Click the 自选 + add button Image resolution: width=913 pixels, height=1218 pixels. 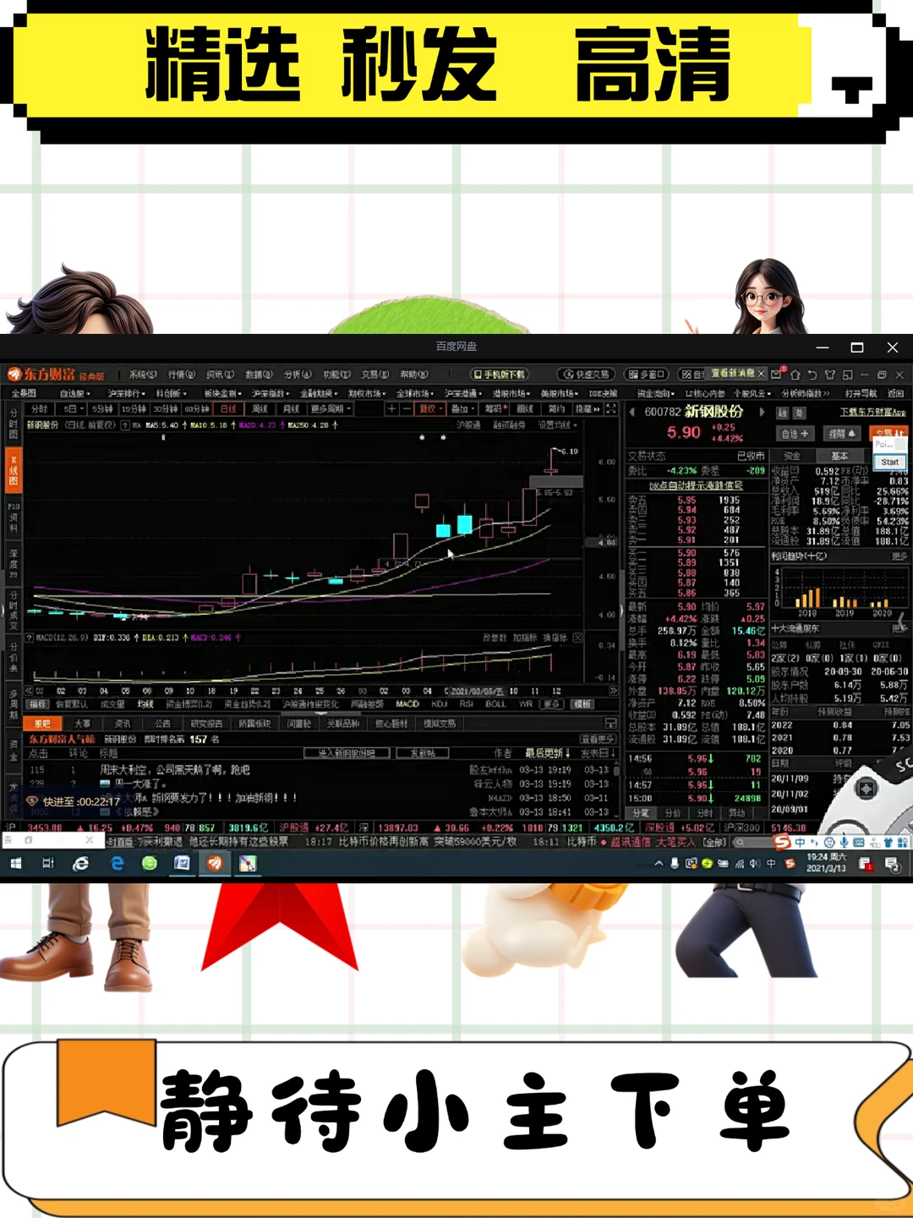795,433
